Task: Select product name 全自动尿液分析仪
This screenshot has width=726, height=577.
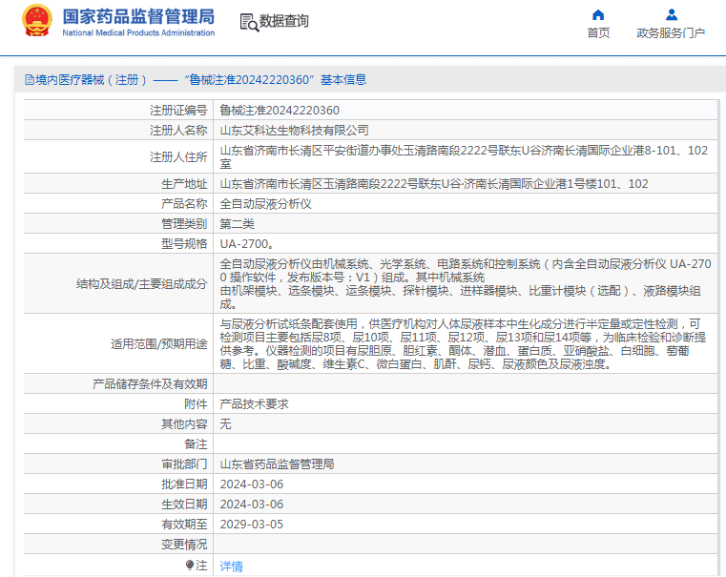Action: (265, 203)
